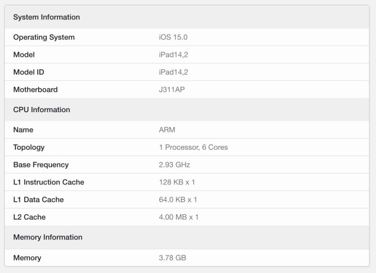Click the L1 Instruction Cache label
Image resolution: width=376 pixels, height=273 pixels.
point(49,182)
